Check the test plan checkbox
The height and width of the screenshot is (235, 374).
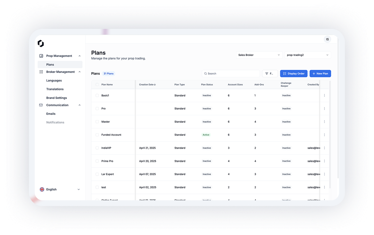[x=97, y=187]
